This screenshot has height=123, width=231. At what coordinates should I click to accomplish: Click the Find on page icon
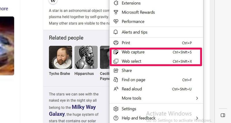116,80
